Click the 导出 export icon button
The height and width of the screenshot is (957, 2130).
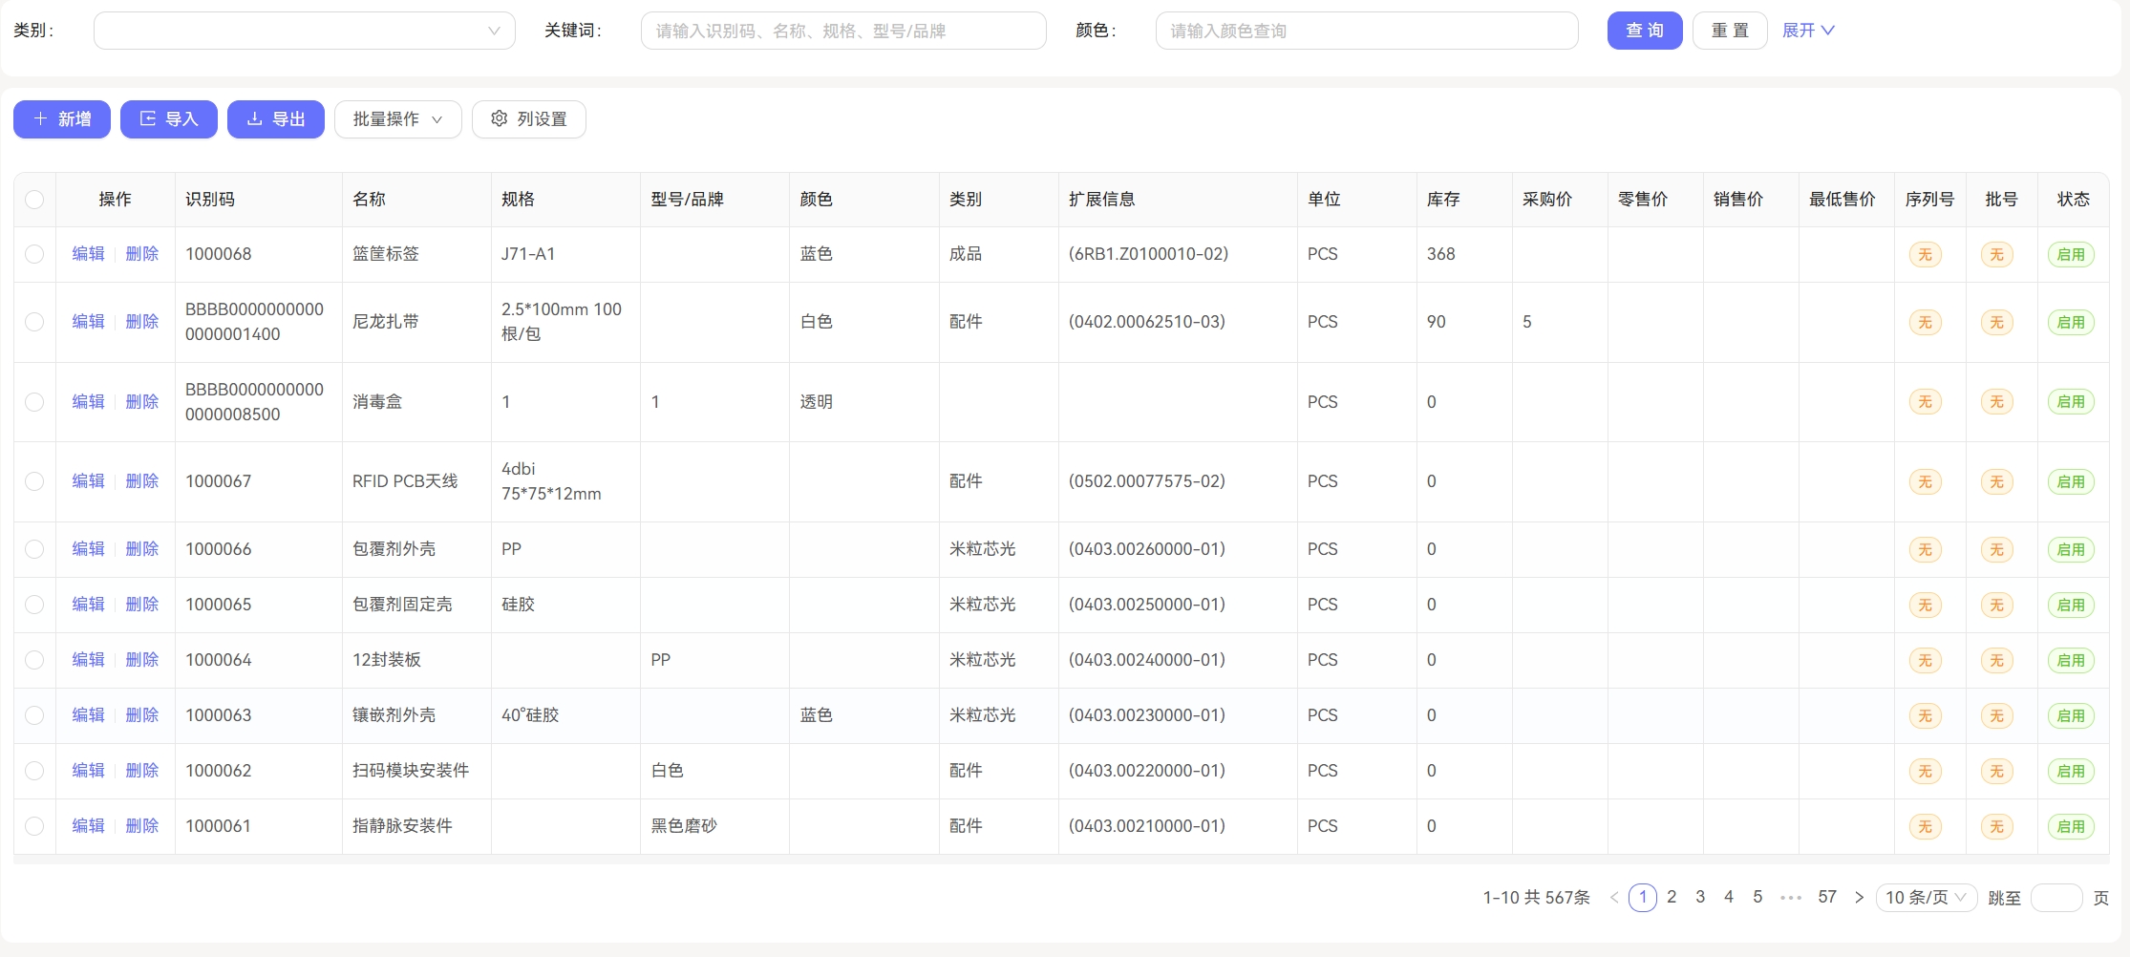[255, 118]
